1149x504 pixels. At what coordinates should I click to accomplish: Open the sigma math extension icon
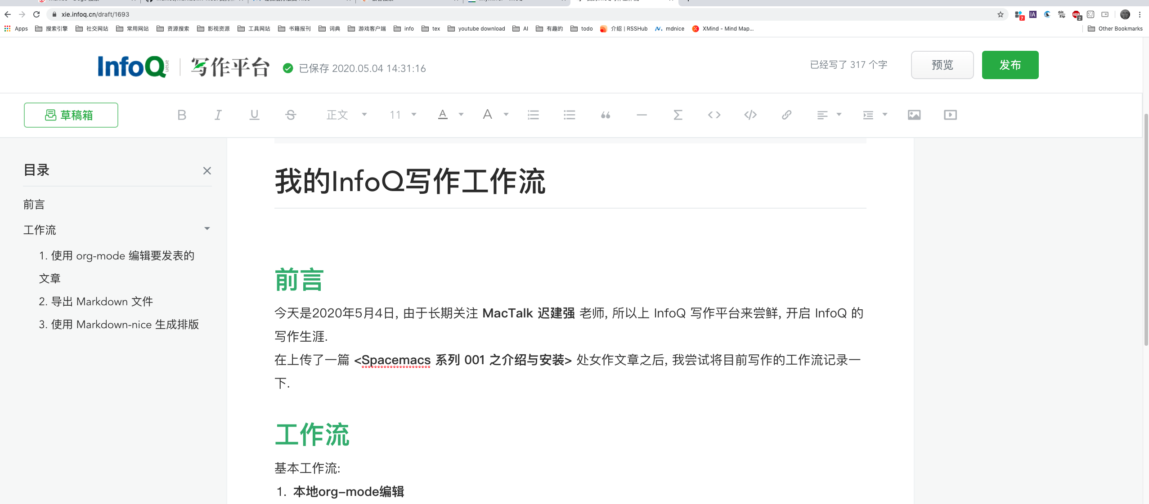(1091, 14)
